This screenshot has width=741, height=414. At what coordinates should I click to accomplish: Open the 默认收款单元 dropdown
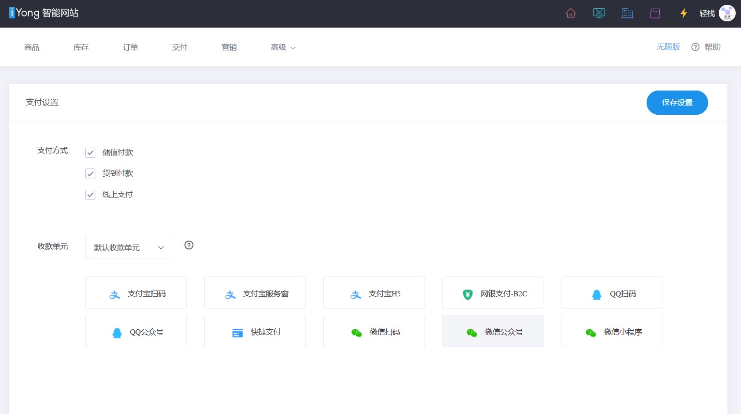tap(129, 247)
